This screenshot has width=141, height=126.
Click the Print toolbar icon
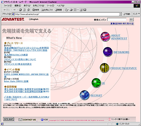(x=71, y=10)
